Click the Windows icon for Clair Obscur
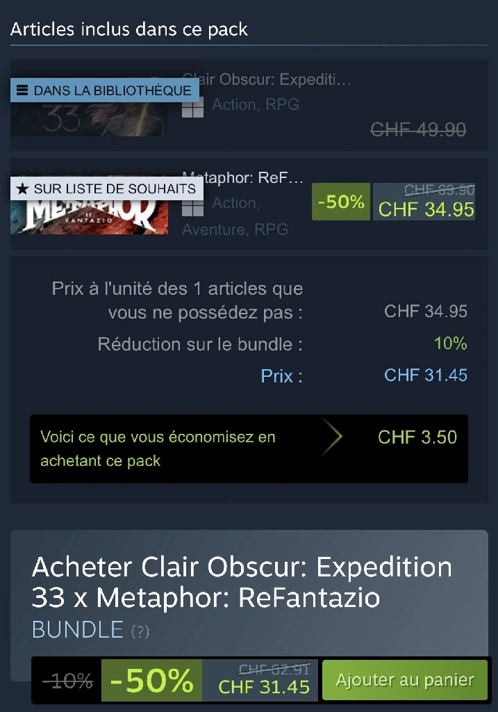The width and height of the screenshot is (498, 712). tap(192, 108)
